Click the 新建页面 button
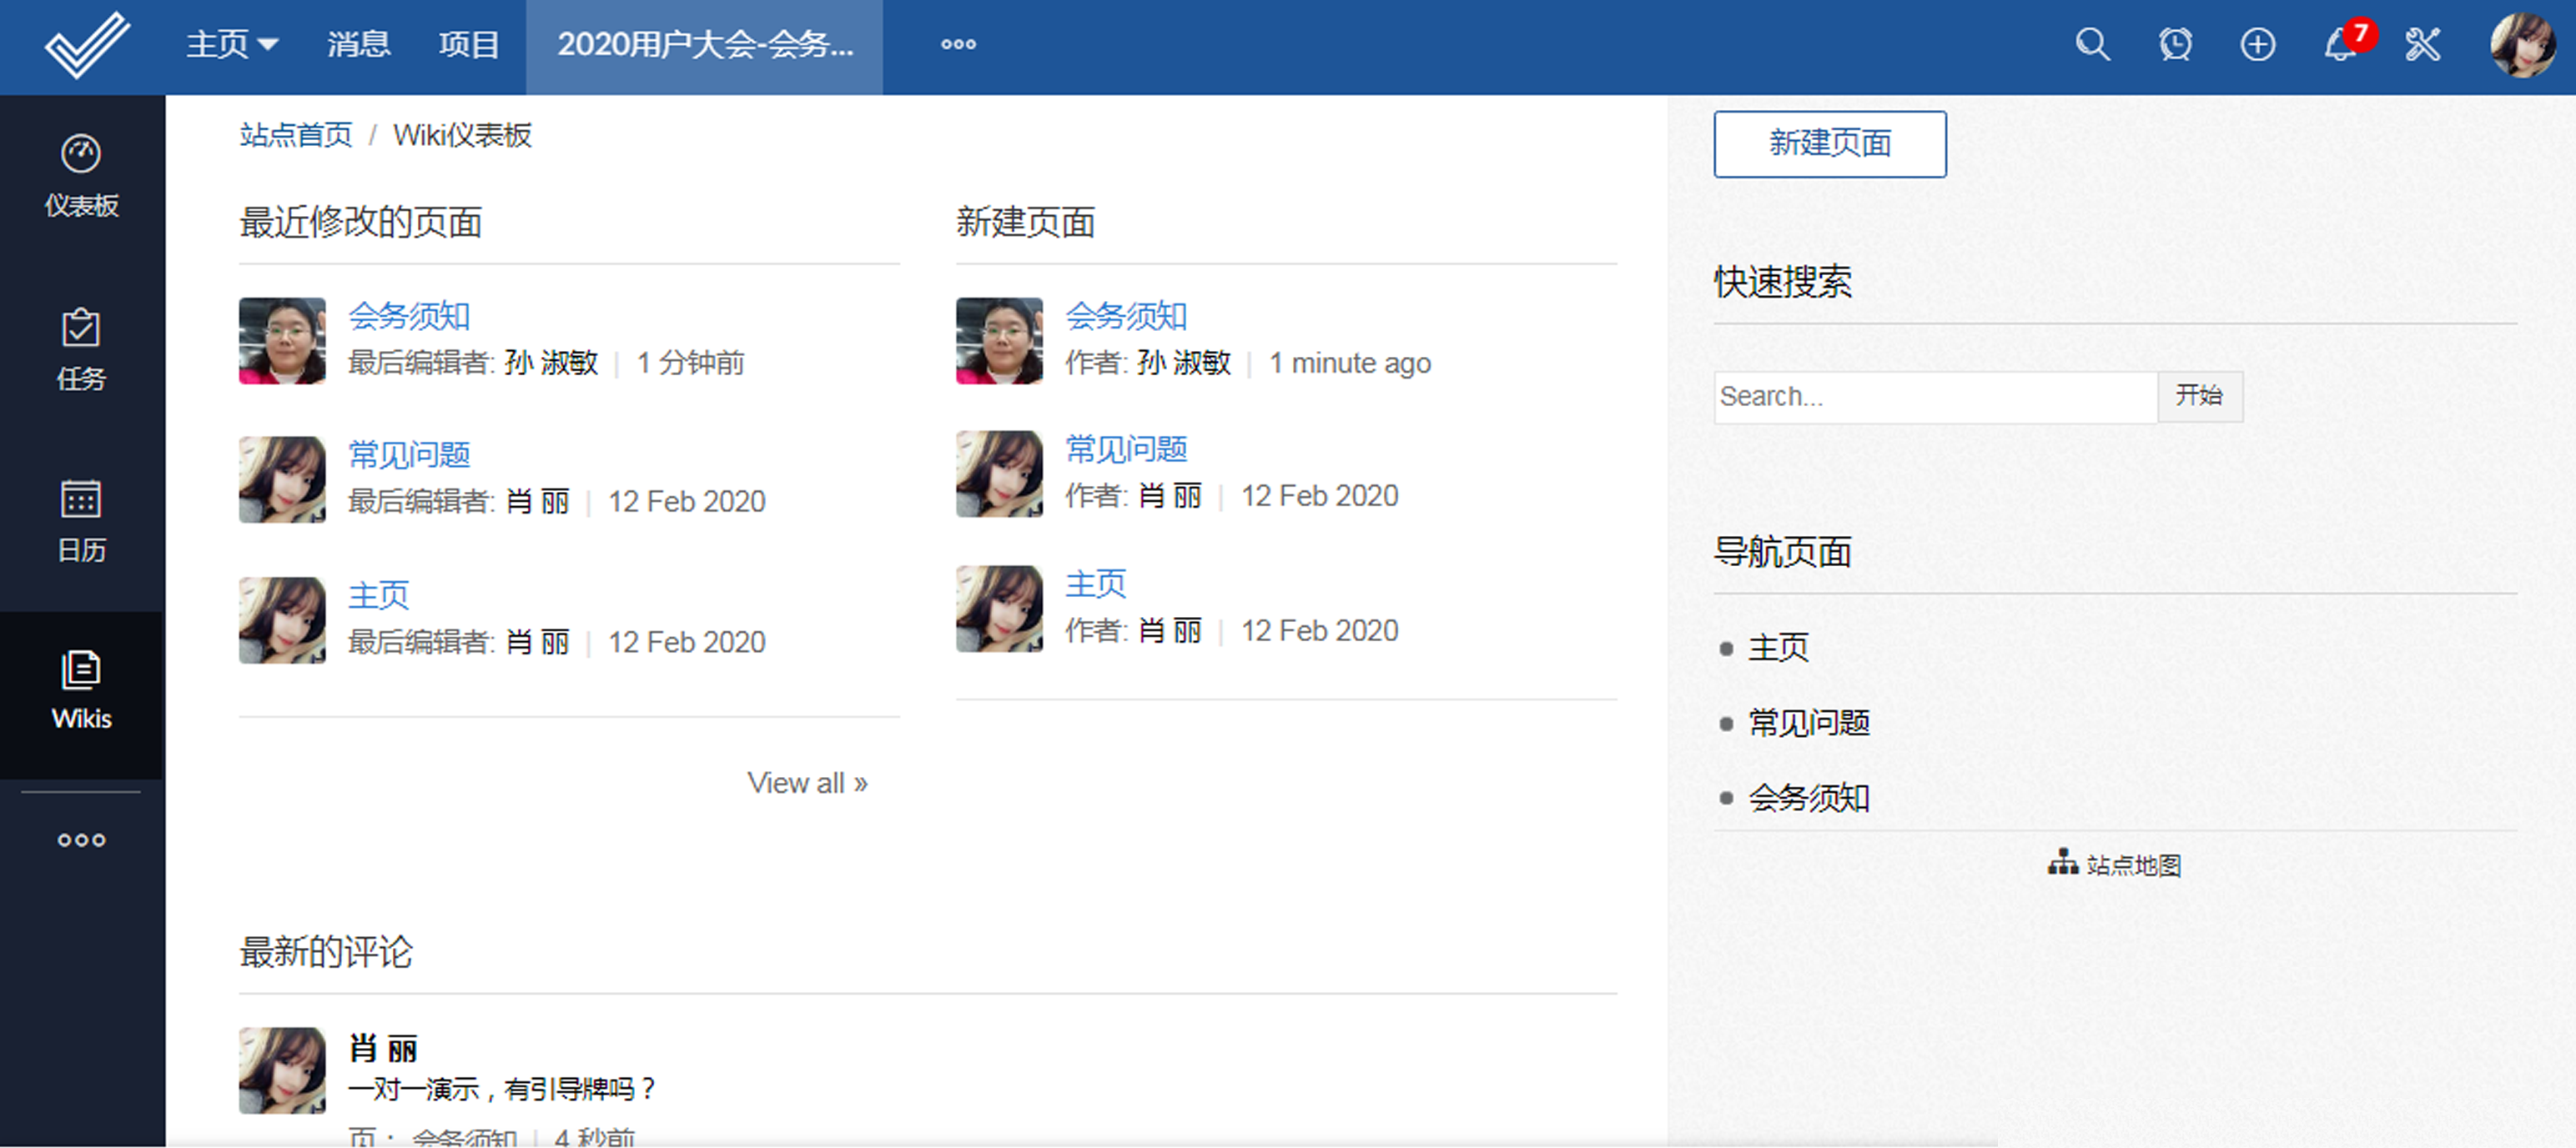Image resolution: width=2576 pixels, height=1148 pixels. coord(1829,144)
